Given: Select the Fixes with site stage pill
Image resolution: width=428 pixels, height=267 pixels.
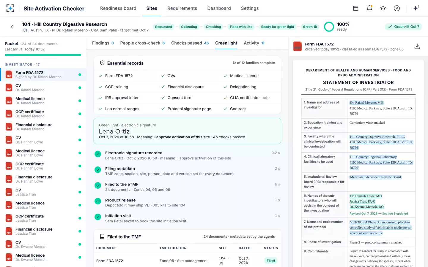Looking at the screenshot, I should pyautogui.click(x=241, y=27).
